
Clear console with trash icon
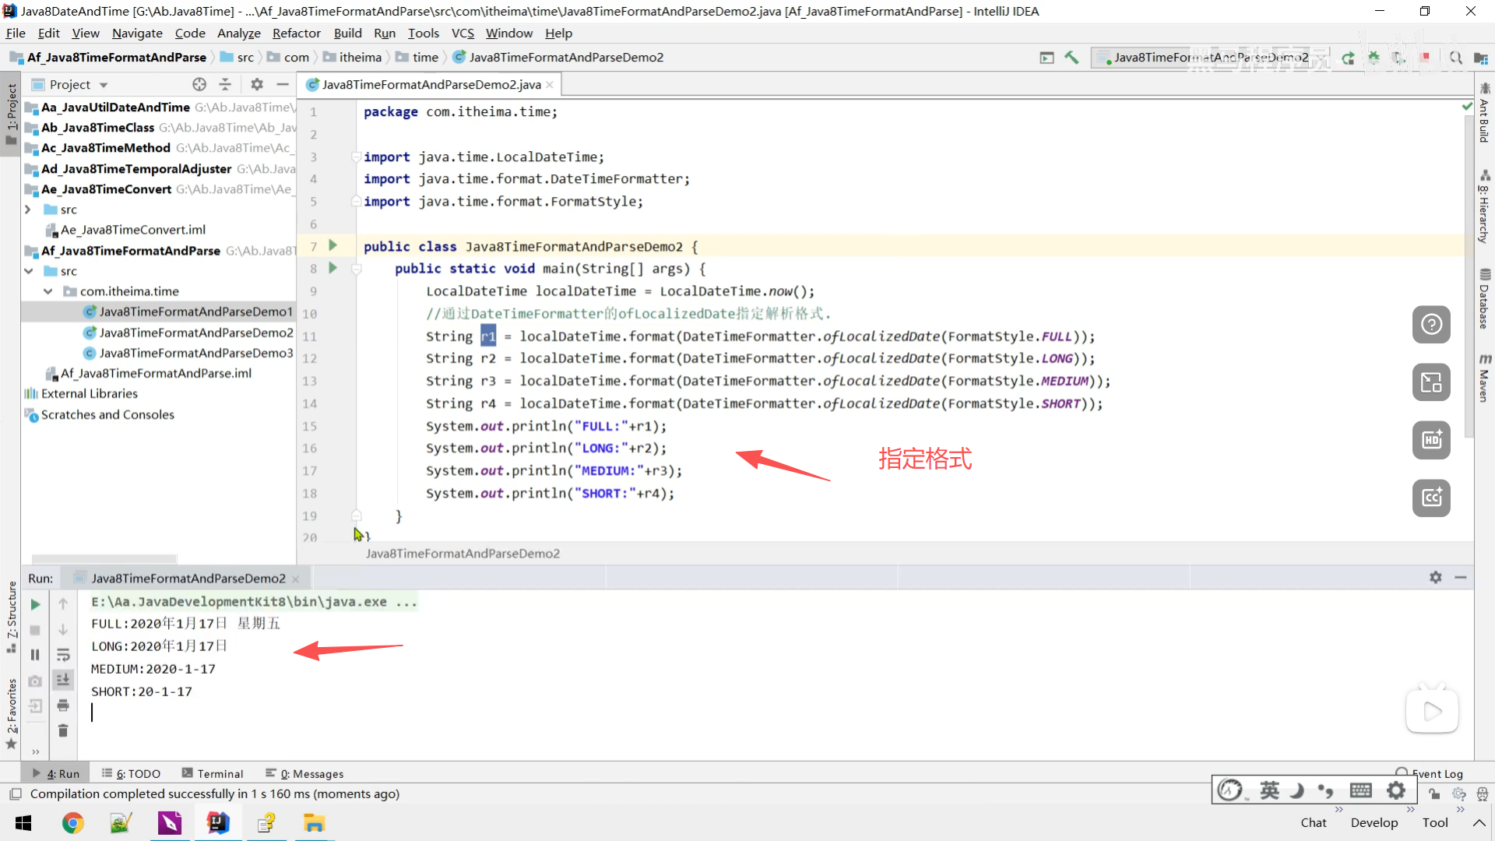(63, 730)
